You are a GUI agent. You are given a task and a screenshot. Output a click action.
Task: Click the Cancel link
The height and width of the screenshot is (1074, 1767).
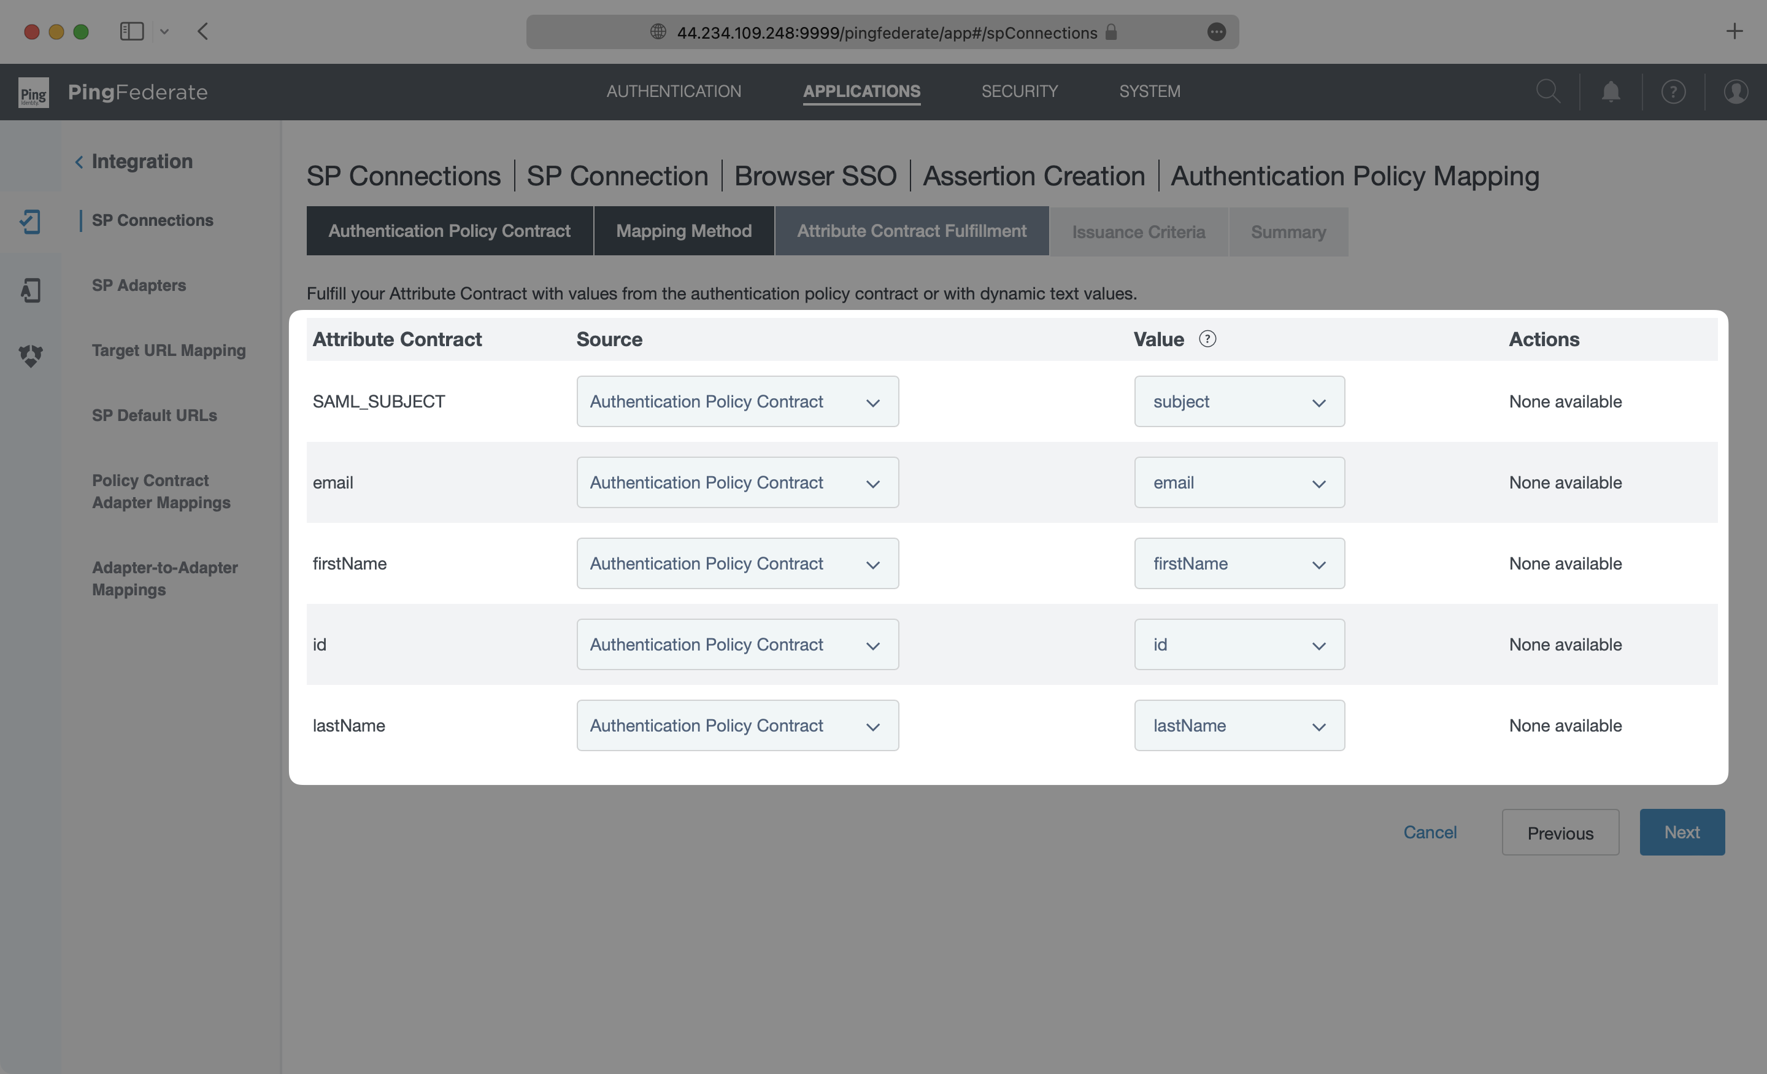(1430, 832)
